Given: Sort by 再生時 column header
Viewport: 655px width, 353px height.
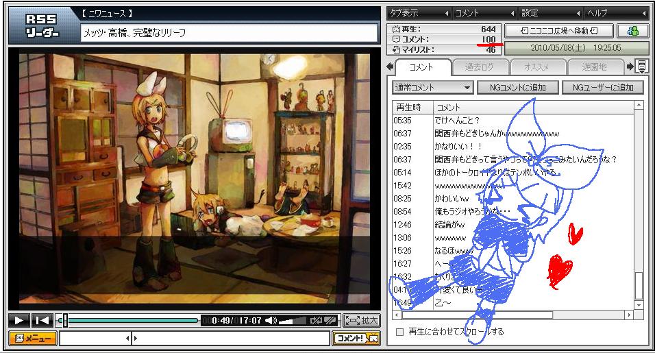Looking at the screenshot, I should click(x=412, y=108).
